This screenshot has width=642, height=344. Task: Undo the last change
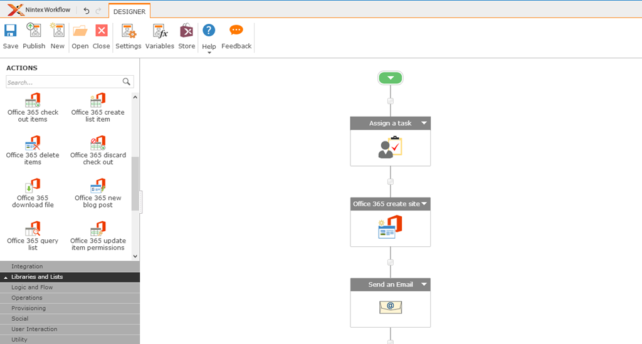point(87,11)
